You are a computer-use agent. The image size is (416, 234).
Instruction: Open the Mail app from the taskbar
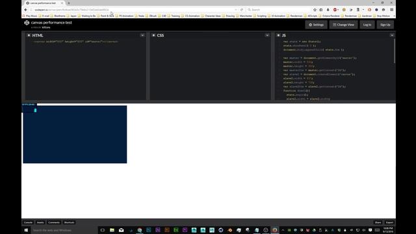click(x=122, y=230)
